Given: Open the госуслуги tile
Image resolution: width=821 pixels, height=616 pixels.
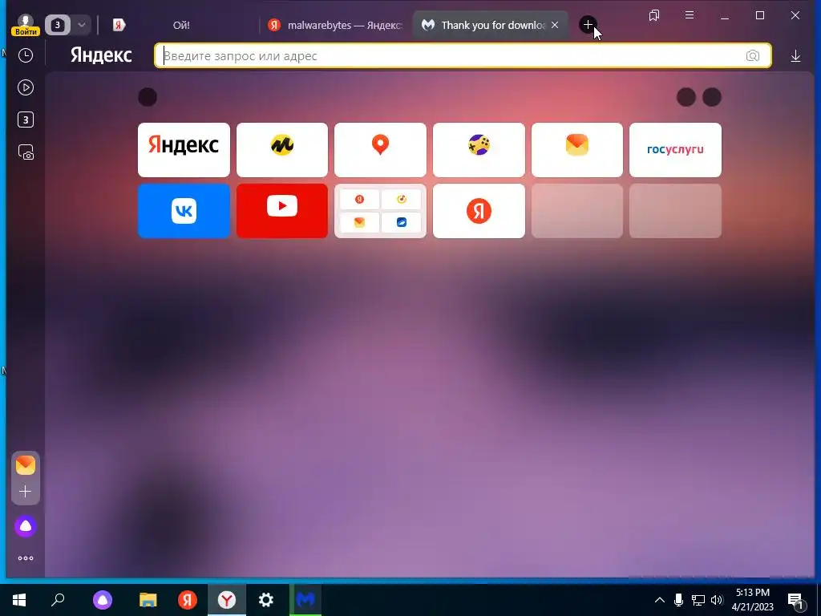Looking at the screenshot, I should pyautogui.click(x=675, y=150).
